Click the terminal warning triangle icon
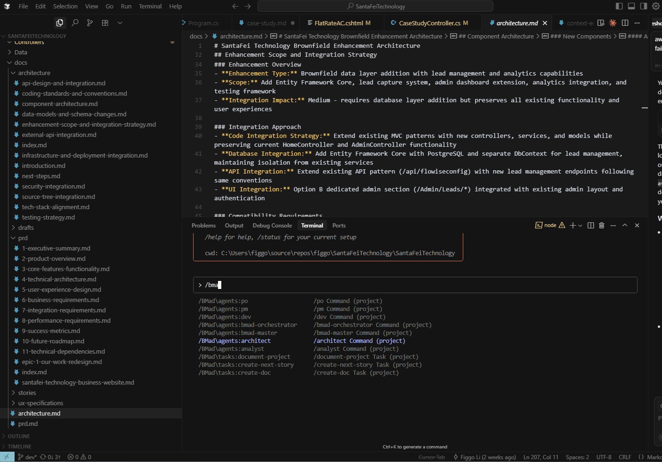The width and height of the screenshot is (662, 462). 562,226
